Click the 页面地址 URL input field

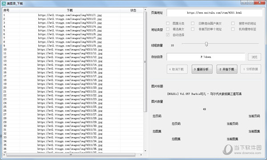point(214,13)
